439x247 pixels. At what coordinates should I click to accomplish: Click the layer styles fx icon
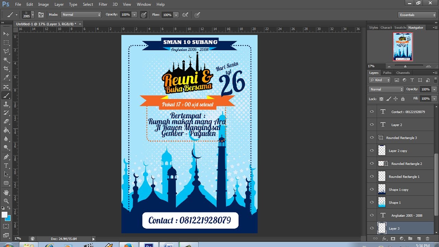[384, 238]
